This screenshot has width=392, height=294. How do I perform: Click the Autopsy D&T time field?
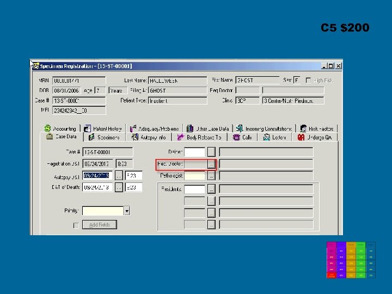[x=134, y=175]
